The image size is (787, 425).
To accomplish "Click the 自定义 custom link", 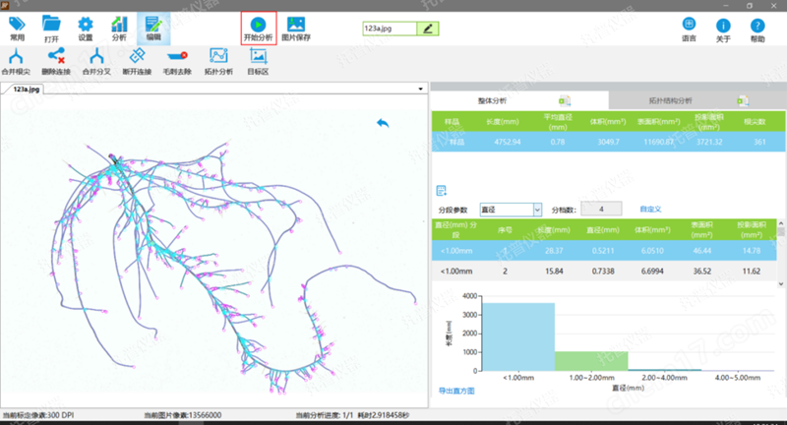I will [x=650, y=209].
